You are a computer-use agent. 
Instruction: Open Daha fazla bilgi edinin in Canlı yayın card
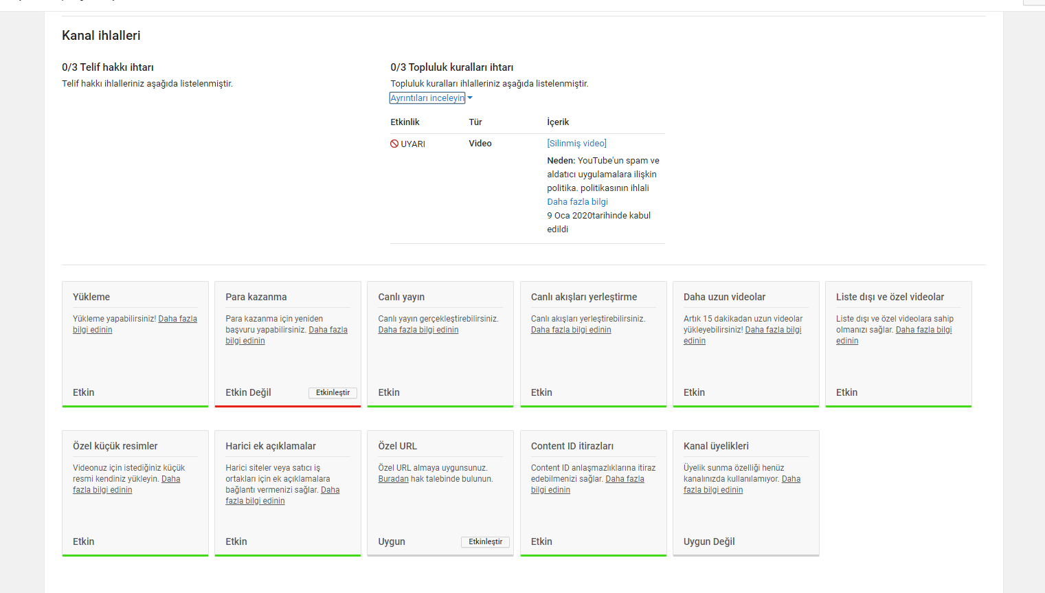coord(418,330)
